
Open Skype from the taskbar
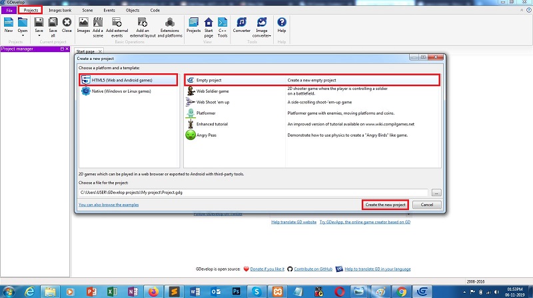[x=257, y=291]
